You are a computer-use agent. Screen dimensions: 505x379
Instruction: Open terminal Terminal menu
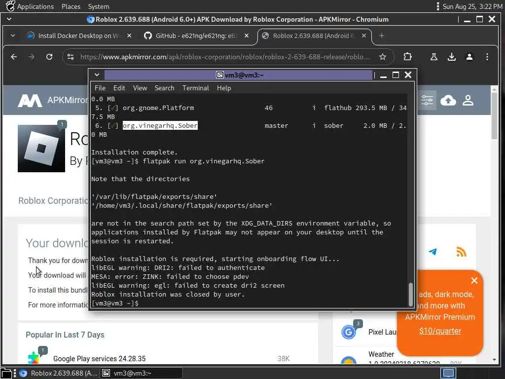pos(195,88)
